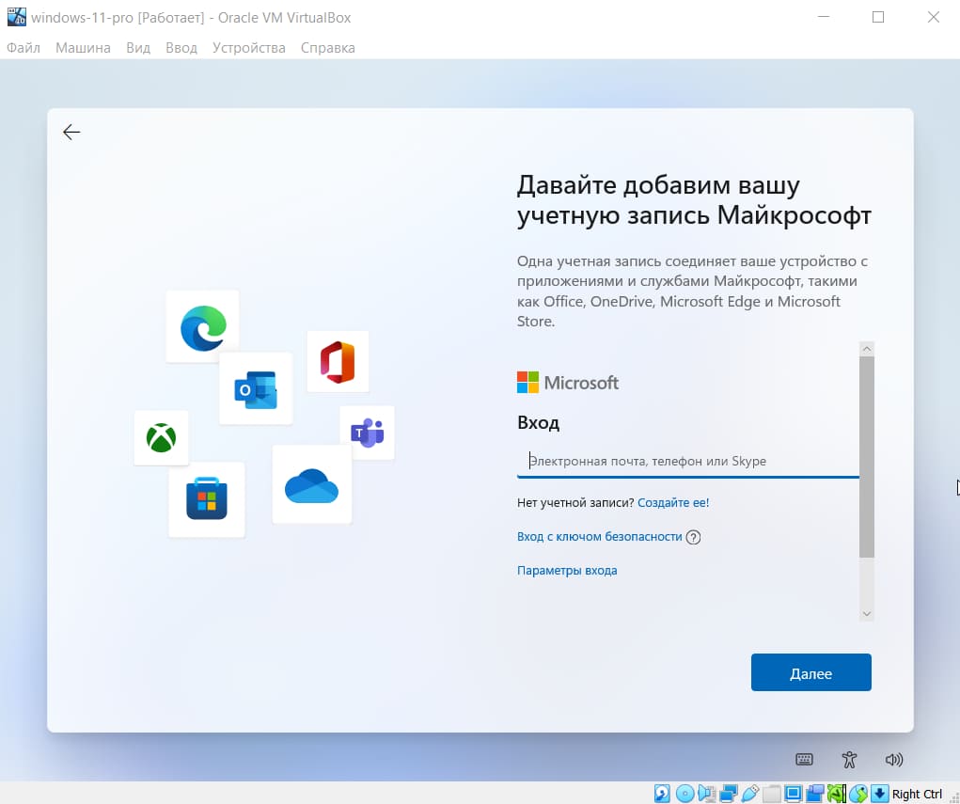Maximize the VirtualBox window
This screenshot has height=804, width=960.
[x=878, y=17]
